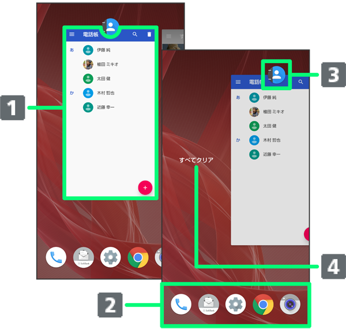346x329 pixels.
Task: Click trash icon in the white contacts header
Action: click(x=149, y=35)
